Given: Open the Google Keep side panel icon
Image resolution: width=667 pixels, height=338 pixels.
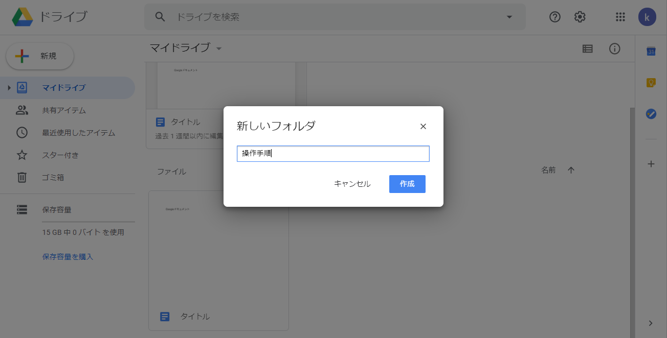Looking at the screenshot, I should click(651, 83).
